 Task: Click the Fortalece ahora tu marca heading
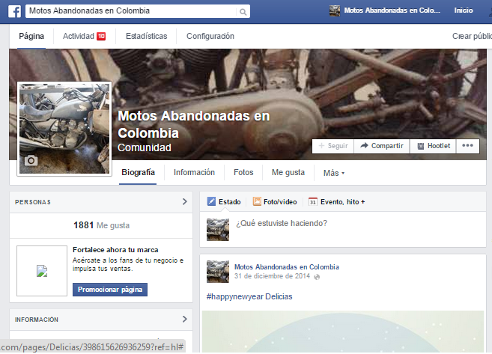(115, 250)
